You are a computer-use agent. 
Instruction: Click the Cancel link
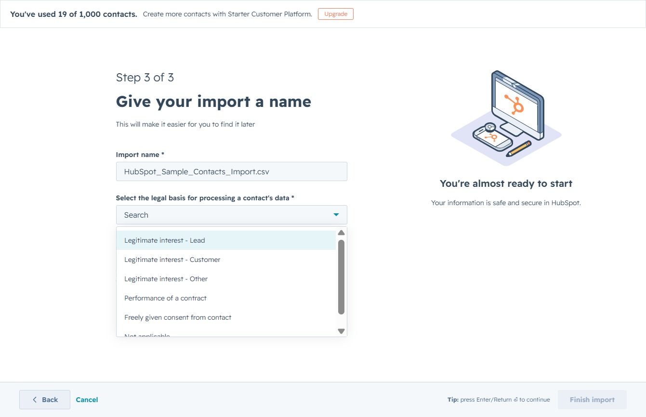pos(87,400)
